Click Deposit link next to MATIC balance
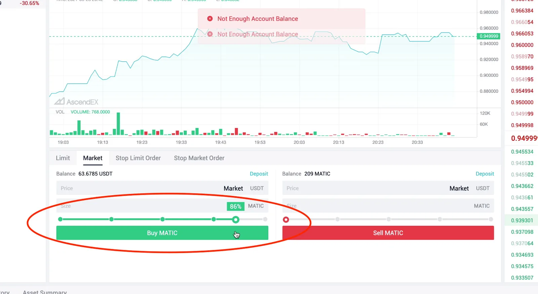This screenshot has width=538, height=294. 485,174
